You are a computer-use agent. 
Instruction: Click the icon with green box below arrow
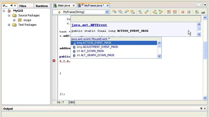point(154,12)
